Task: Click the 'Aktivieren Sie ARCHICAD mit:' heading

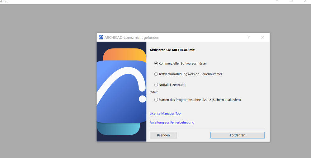Action: pos(172,50)
